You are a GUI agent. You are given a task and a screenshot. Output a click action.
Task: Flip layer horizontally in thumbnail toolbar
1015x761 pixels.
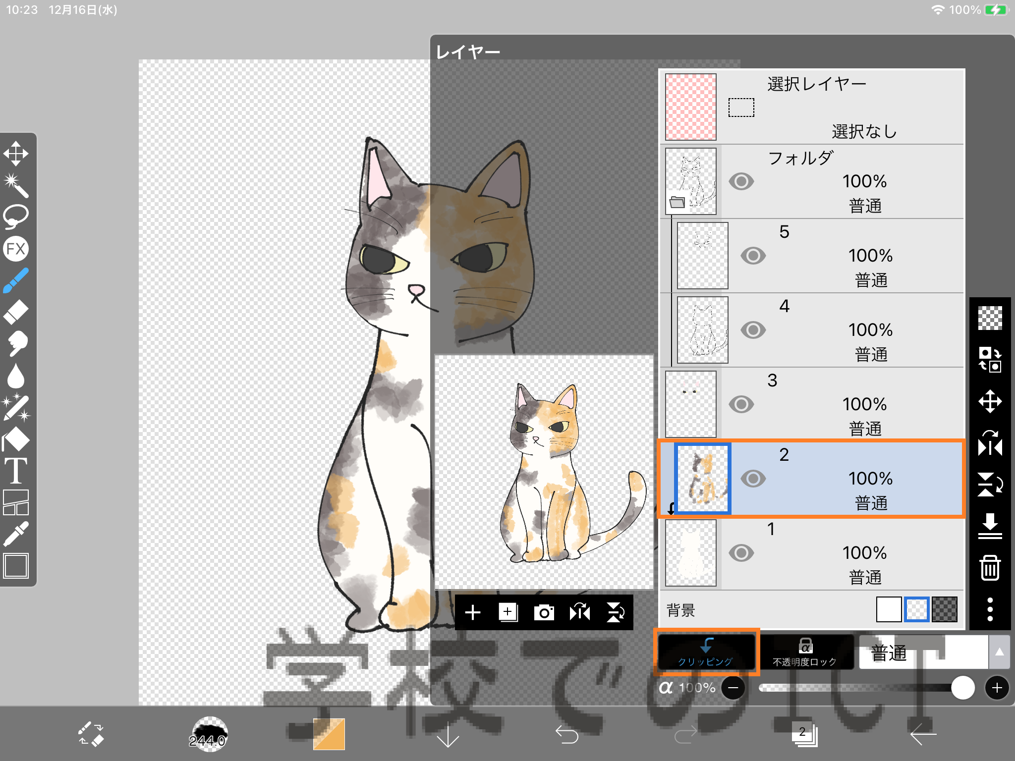coord(580,612)
